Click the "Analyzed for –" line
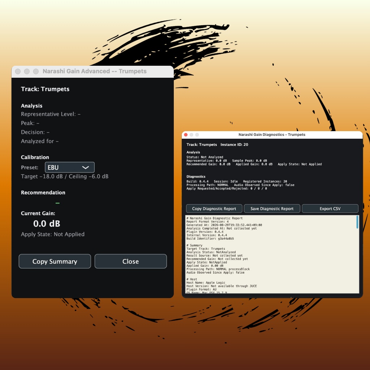The height and width of the screenshot is (370, 370). point(40,141)
